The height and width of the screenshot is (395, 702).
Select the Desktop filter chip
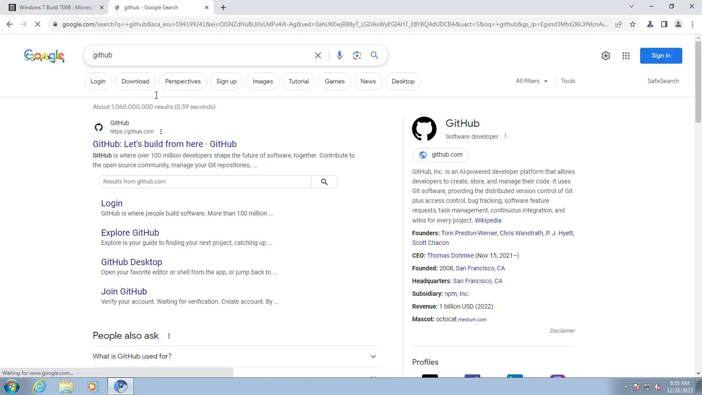pyautogui.click(x=403, y=82)
